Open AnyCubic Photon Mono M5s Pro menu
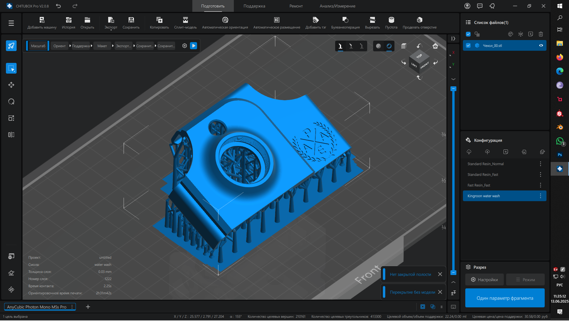 (72, 307)
